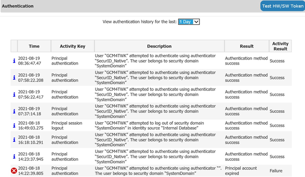This screenshot has height=177, width=305.
Task: Click info icon for 07:37:14.18 entry
Action: click(14, 111)
